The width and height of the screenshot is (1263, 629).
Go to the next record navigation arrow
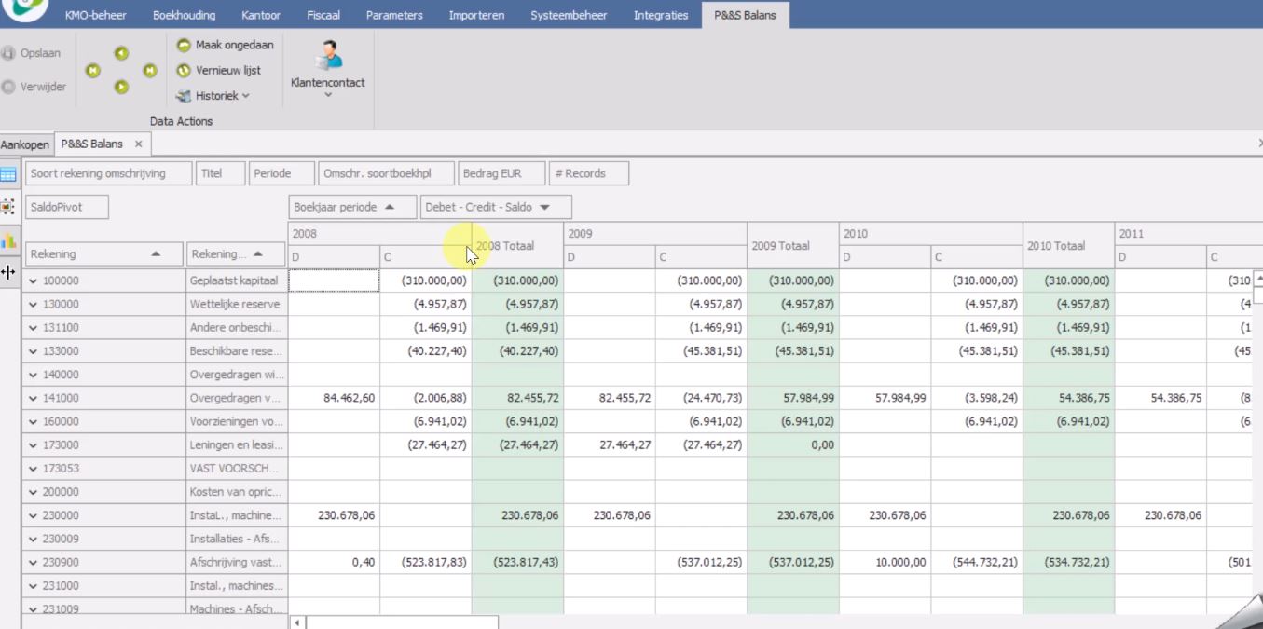[121, 87]
